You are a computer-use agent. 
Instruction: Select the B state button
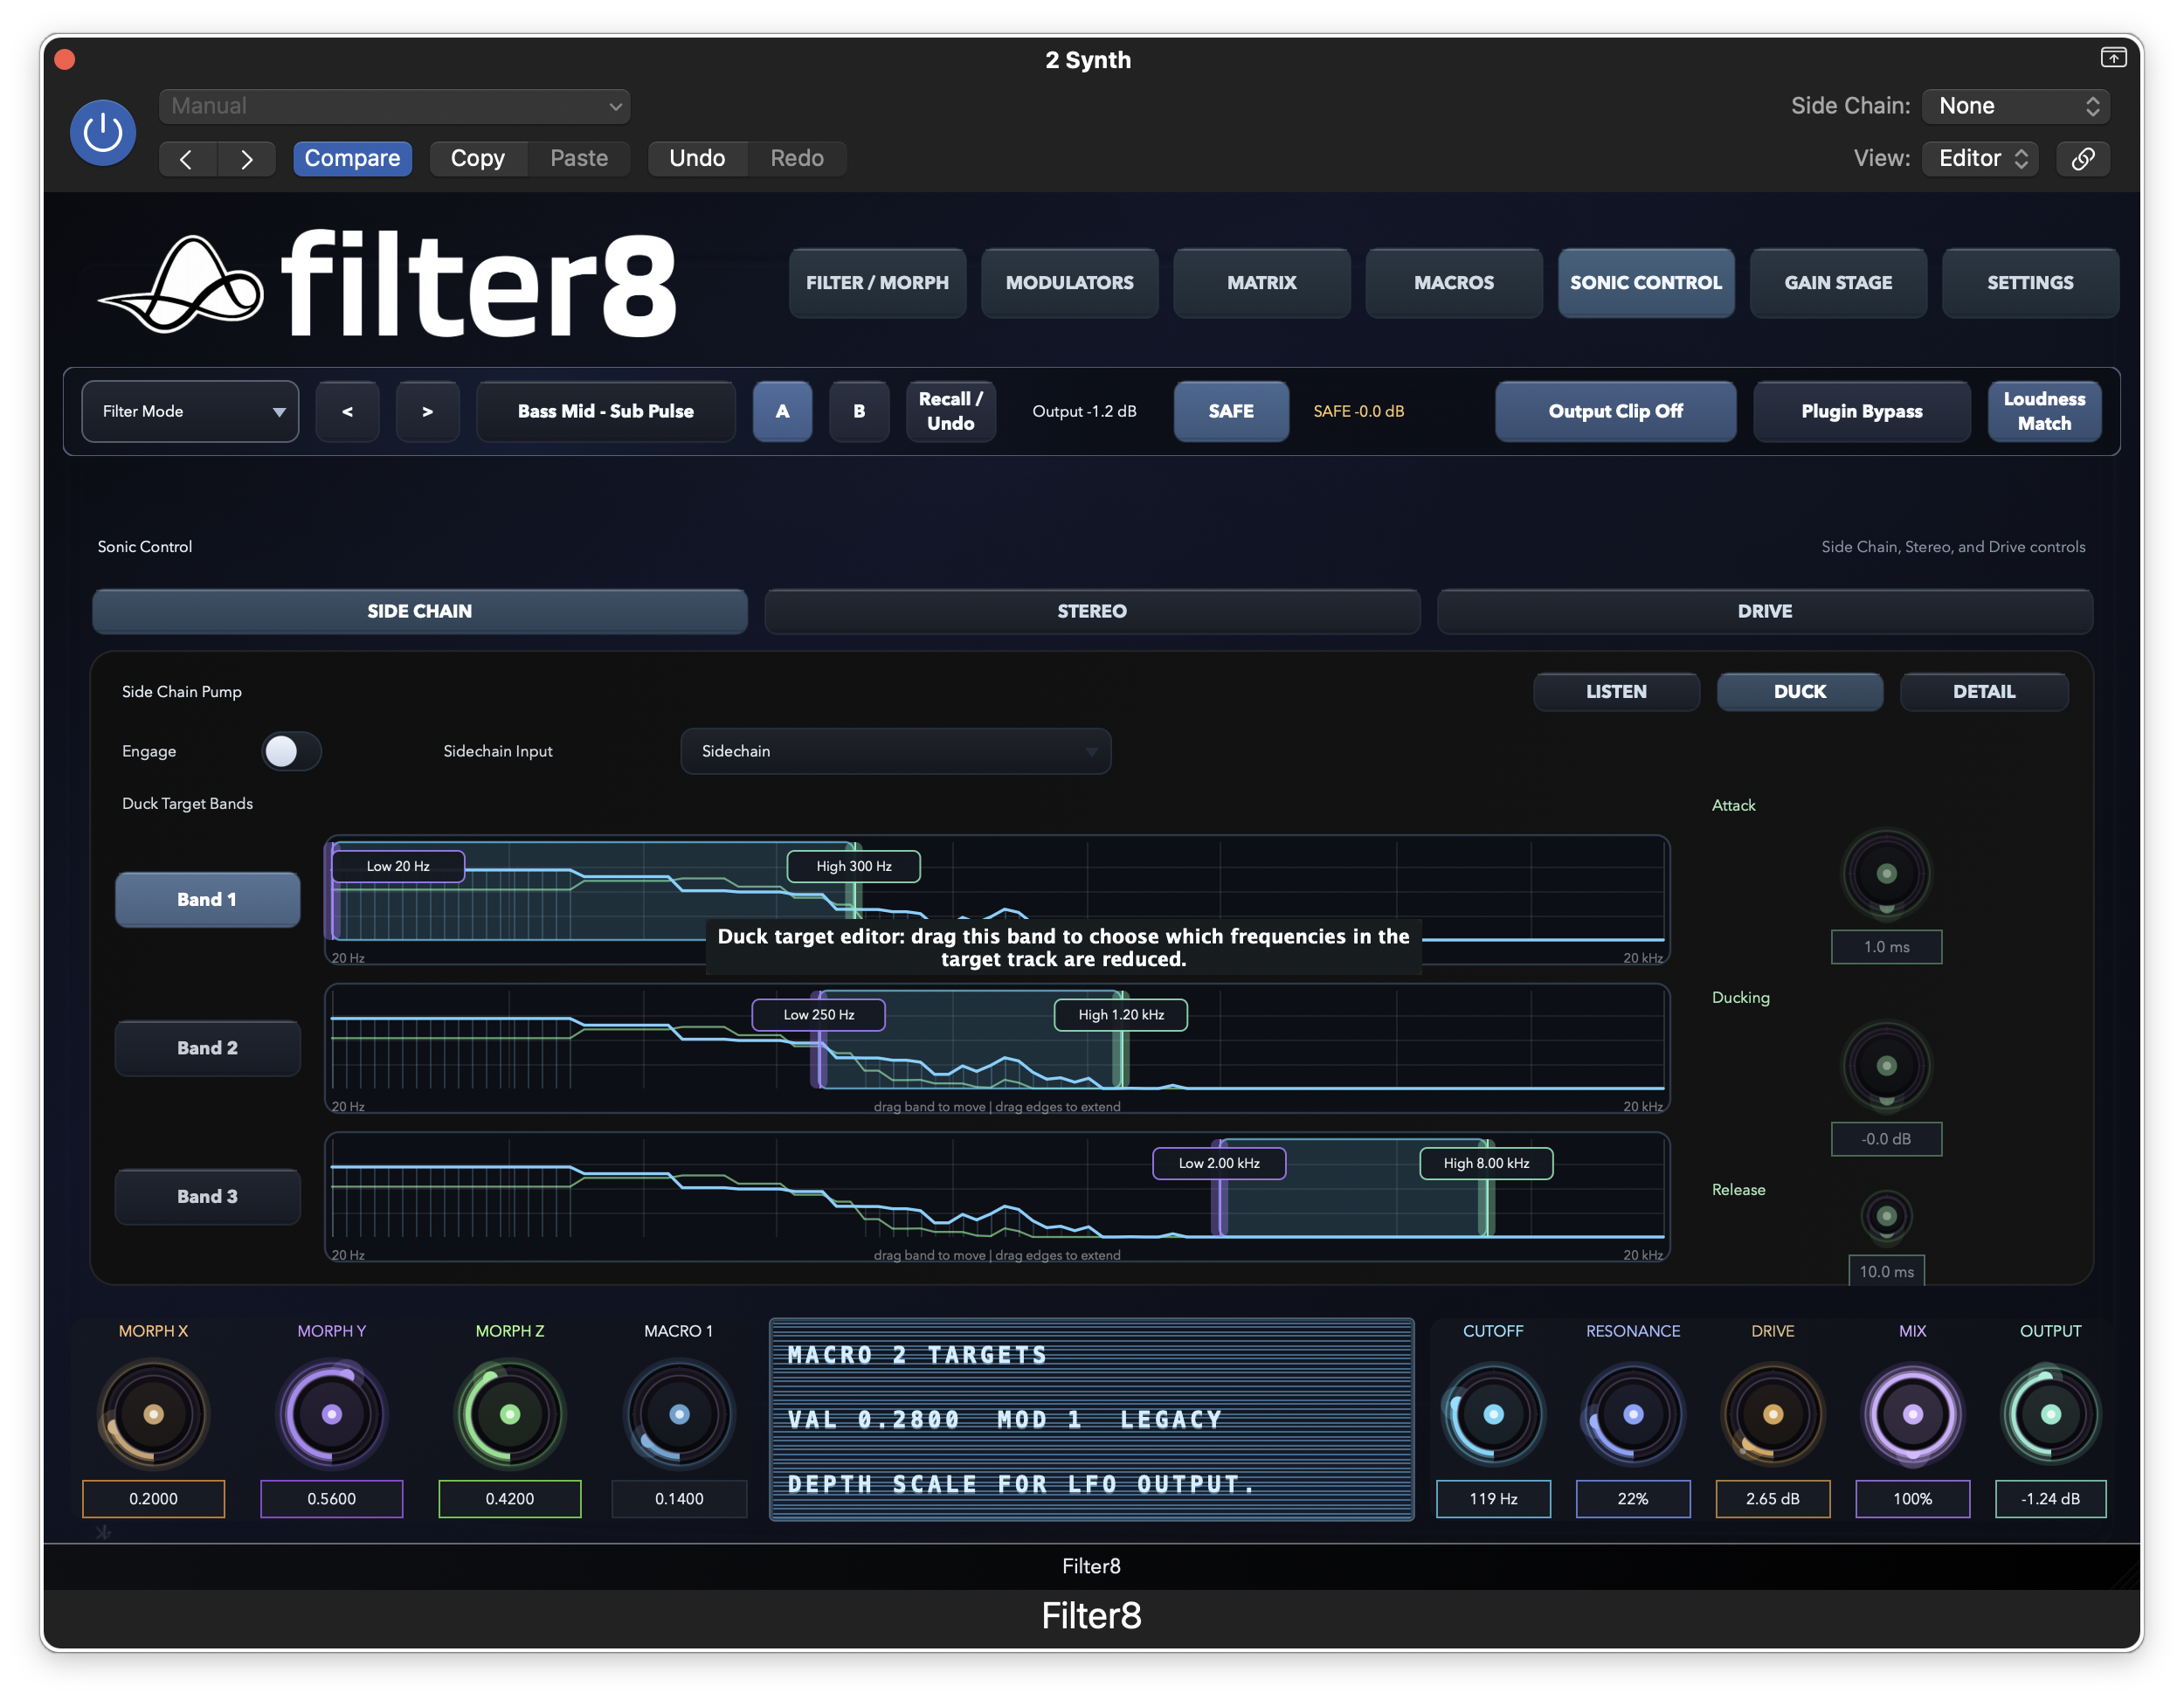(x=859, y=411)
